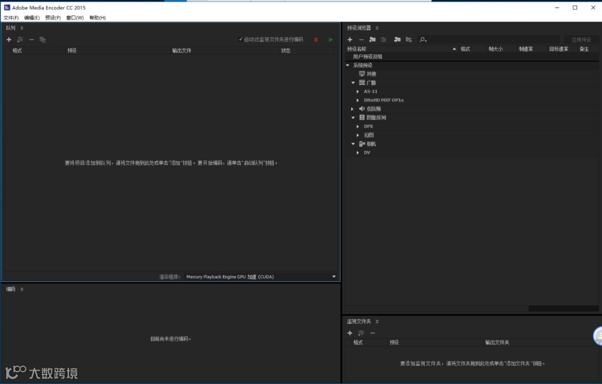The width and height of the screenshot is (602, 384).
Task: Click the 其他 monitor icon
Action: (x=362, y=74)
